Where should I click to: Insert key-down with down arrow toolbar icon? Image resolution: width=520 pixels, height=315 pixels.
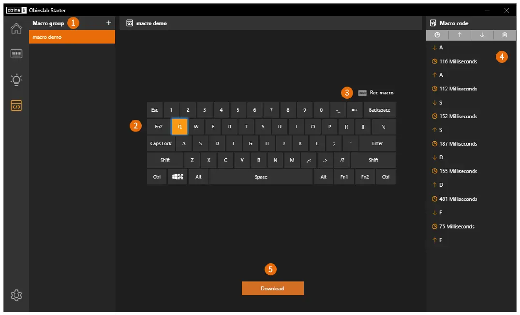(482, 35)
